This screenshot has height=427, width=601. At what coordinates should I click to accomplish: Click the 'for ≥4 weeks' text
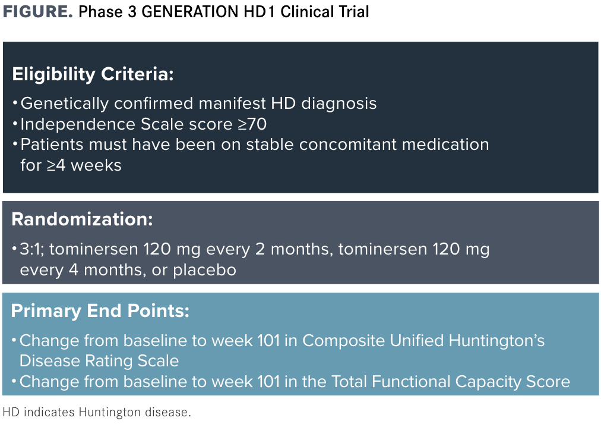[71, 165]
